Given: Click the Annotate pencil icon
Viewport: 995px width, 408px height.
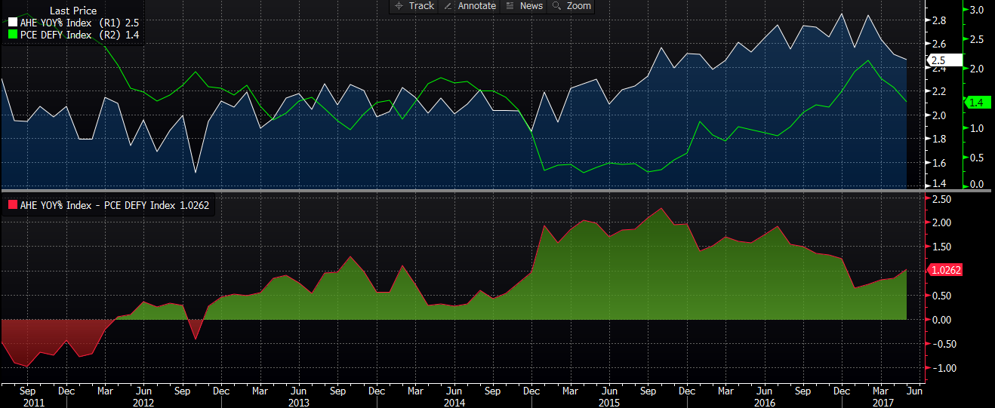Looking at the screenshot, I should [x=447, y=6].
